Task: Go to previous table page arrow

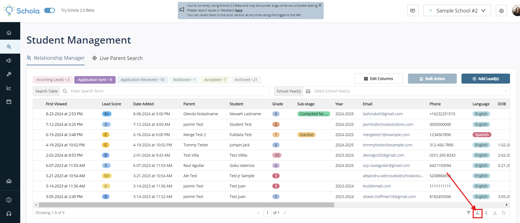Action: tap(258, 213)
